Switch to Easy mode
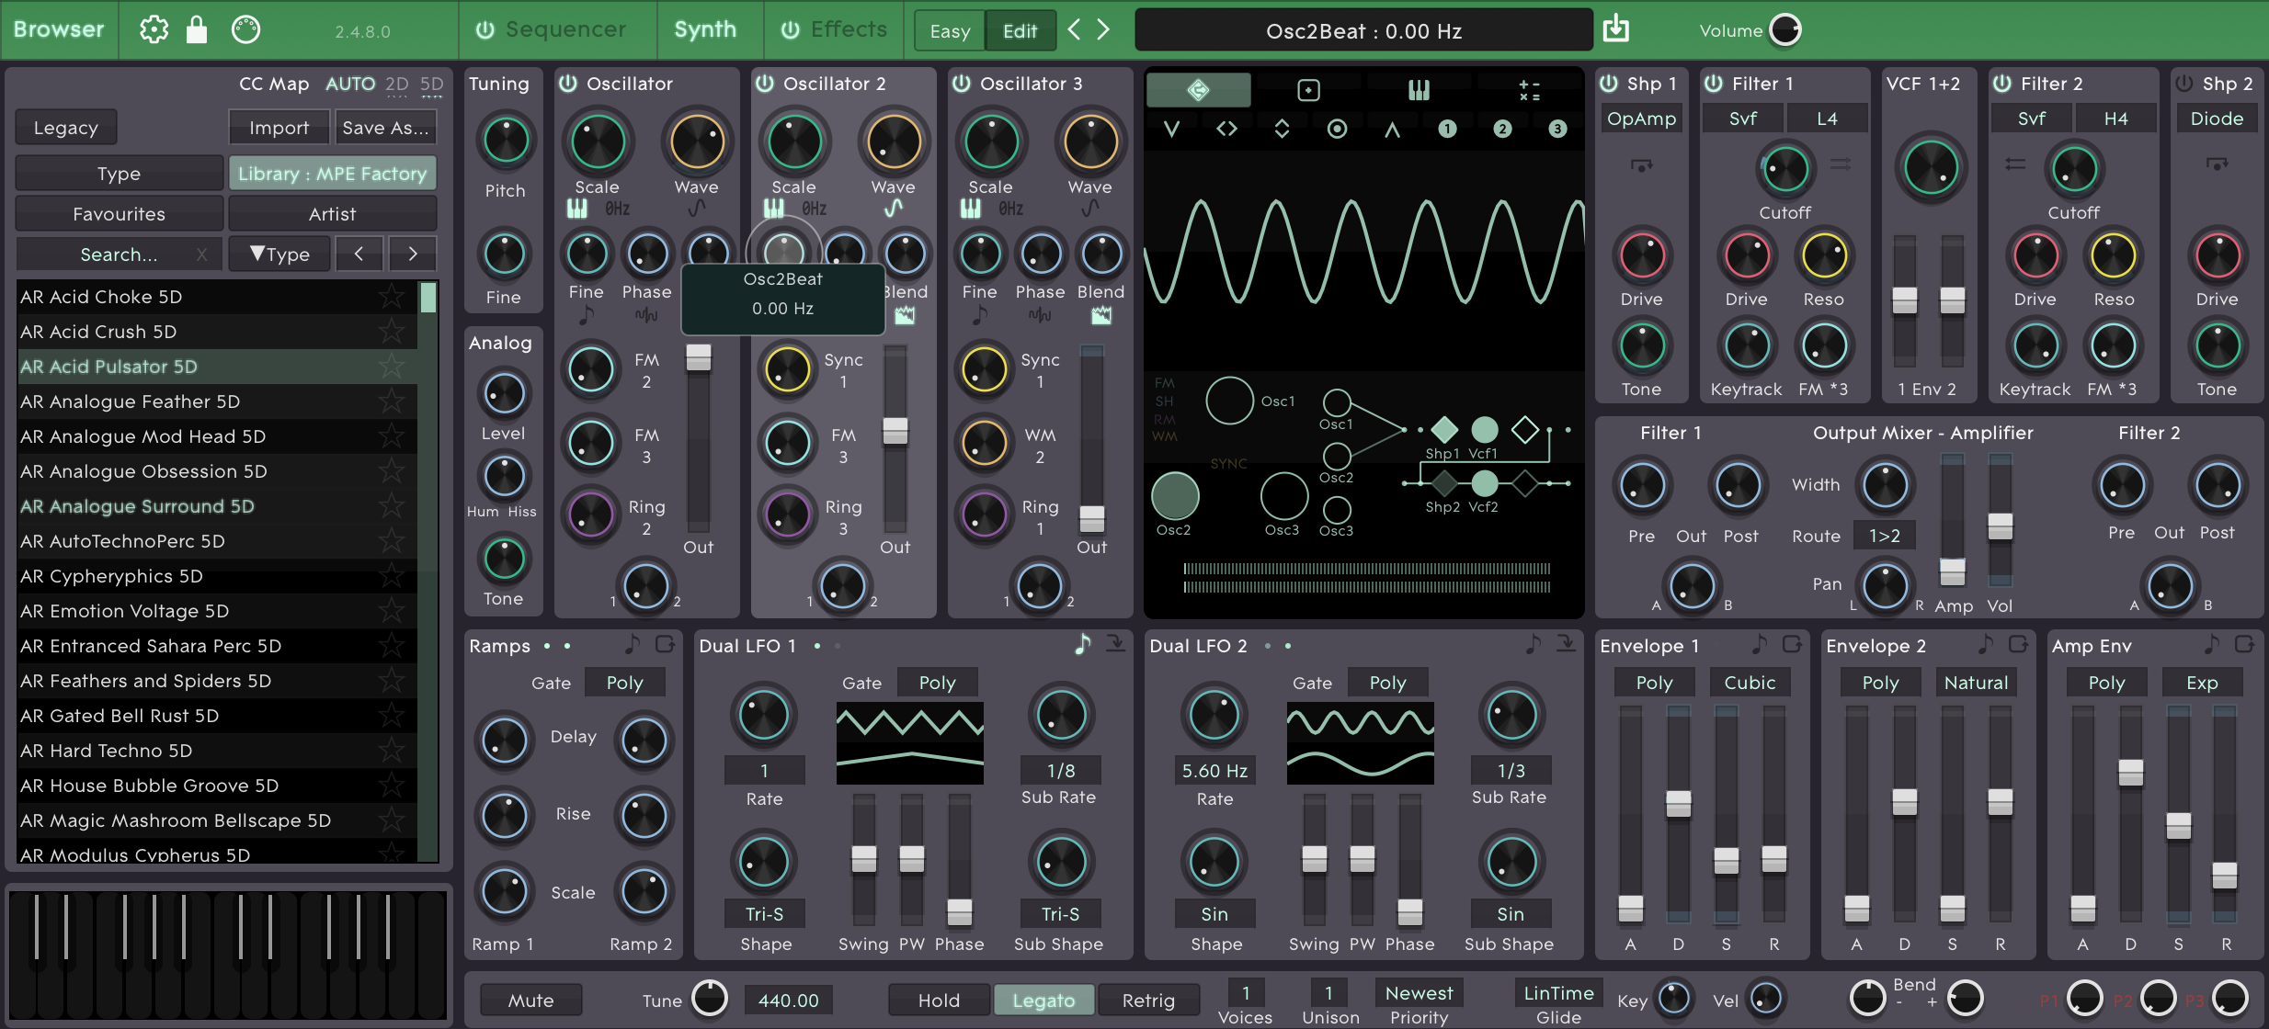Image resolution: width=2269 pixels, height=1029 pixels. pos(950,31)
